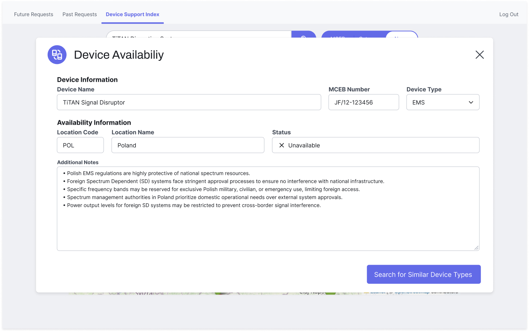This screenshot has width=529, height=332.
Task: Focus the MCEB Number field
Action: pyautogui.click(x=363, y=102)
